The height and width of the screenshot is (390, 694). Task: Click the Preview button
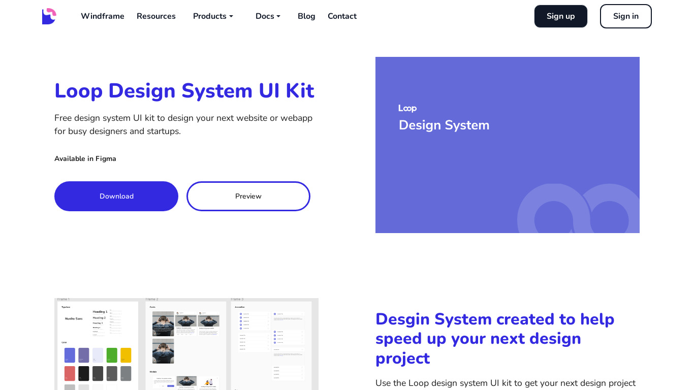click(248, 196)
